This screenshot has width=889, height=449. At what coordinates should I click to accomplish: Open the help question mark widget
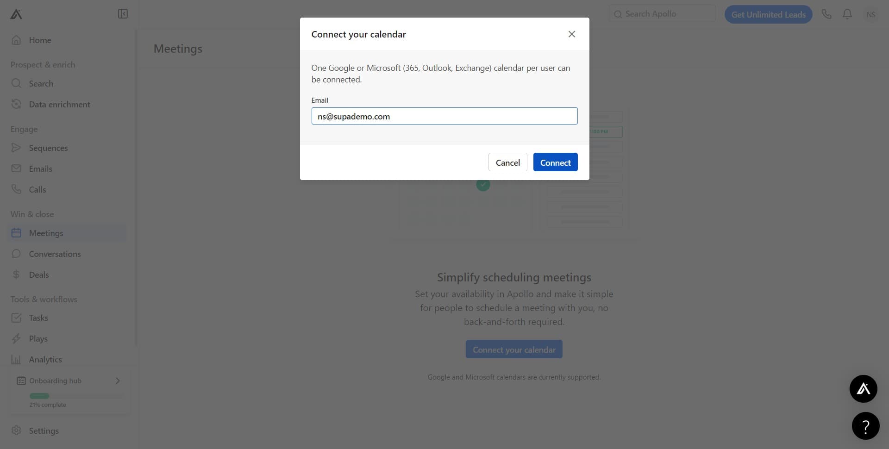(866, 425)
